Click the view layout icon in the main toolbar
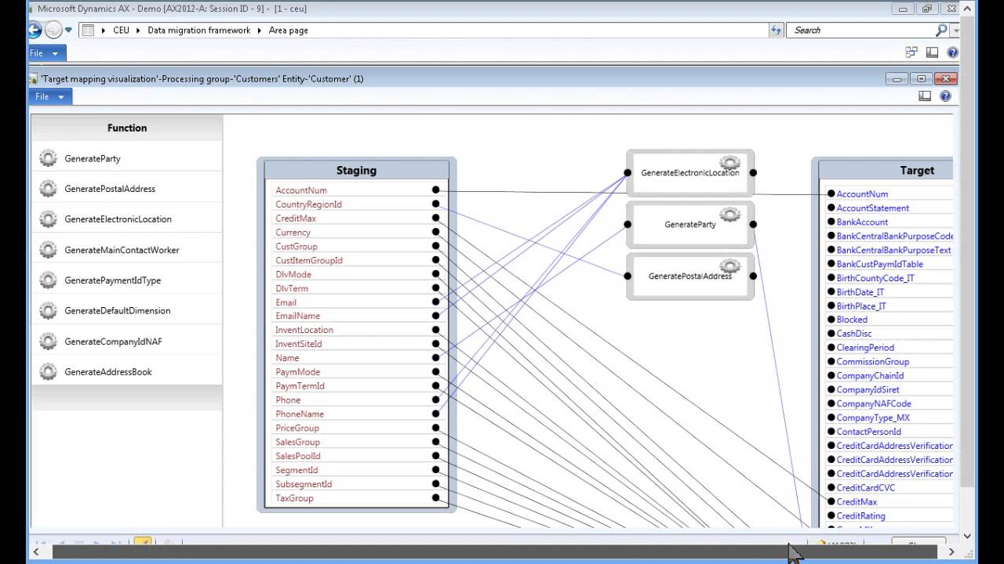1004x564 pixels. 932,52
